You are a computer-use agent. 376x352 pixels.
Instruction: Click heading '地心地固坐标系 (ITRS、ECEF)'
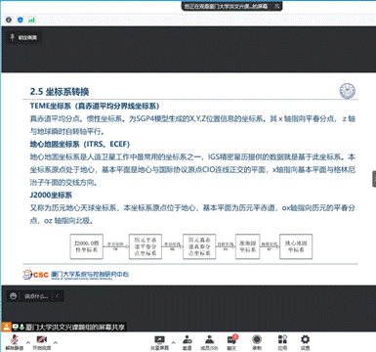[80, 144]
